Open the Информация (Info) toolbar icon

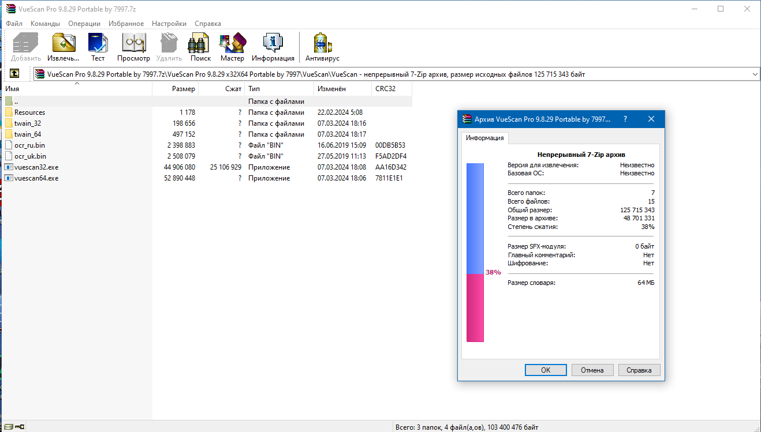271,43
